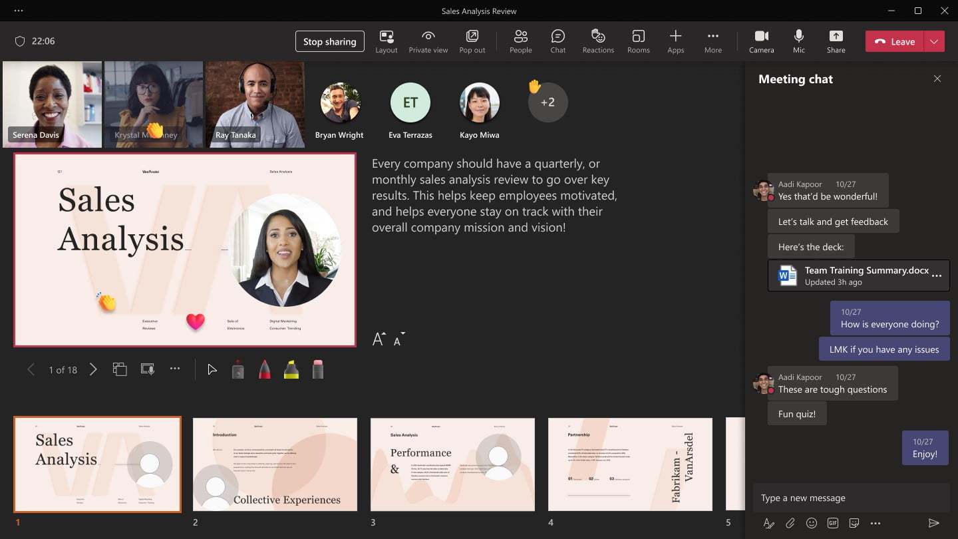Pick the red pen annotation tool
This screenshot has width=958, height=539.
(265, 368)
